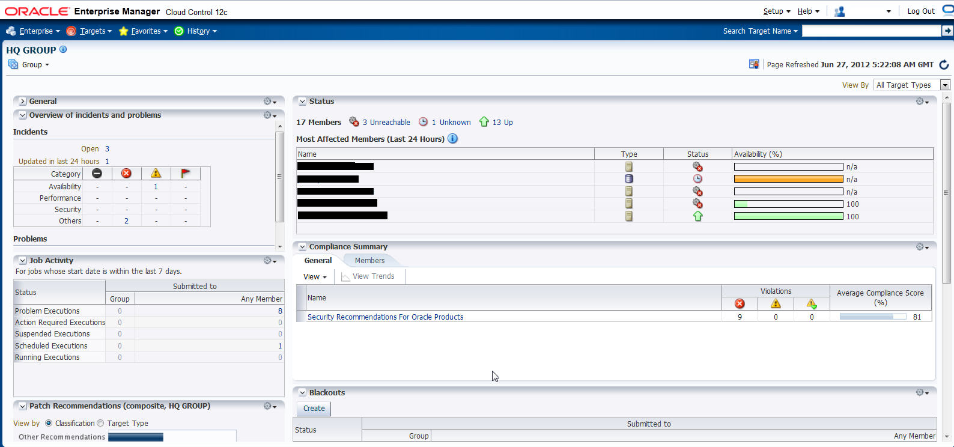Open the Group menu under HQ GROUP
Screen dimensions: 954x447
[29, 64]
